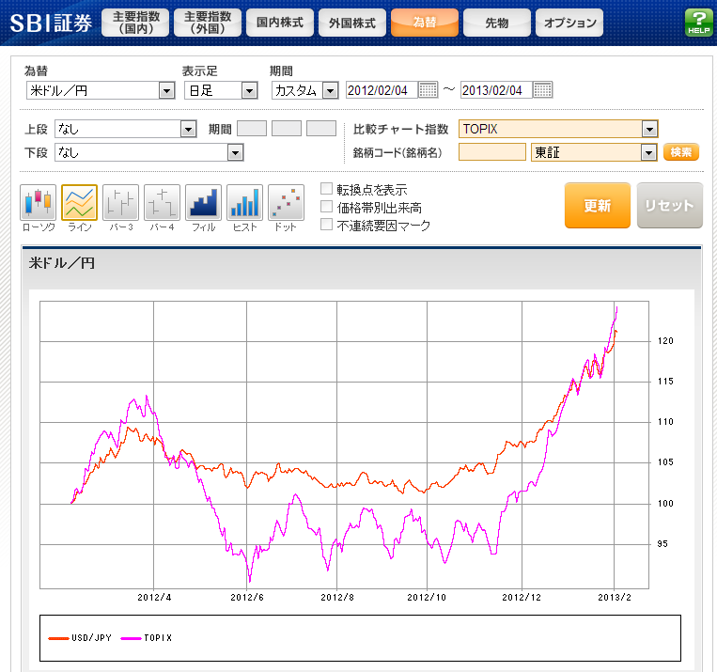This screenshot has width=717, height=672.
Task: Select the バー4 bar chart icon
Action: point(162,203)
